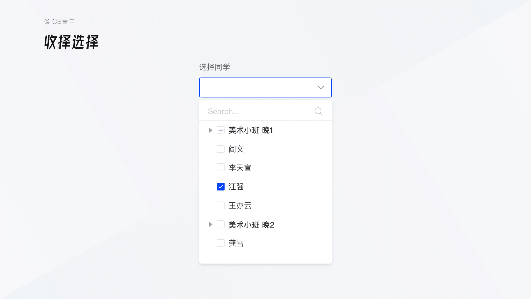The width and height of the screenshot is (531, 299).
Task: Check the box next to 王亦云
Action: (221, 205)
